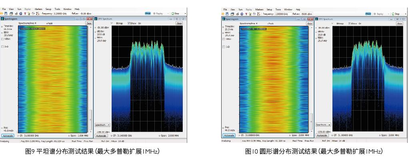This screenshot has width=408, height=160.
Task: Open the Window menu in Figure 10 window
Action: pyautogui.click(x=288, y=9)
